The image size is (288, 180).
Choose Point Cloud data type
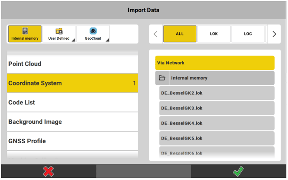click(72, 64)
